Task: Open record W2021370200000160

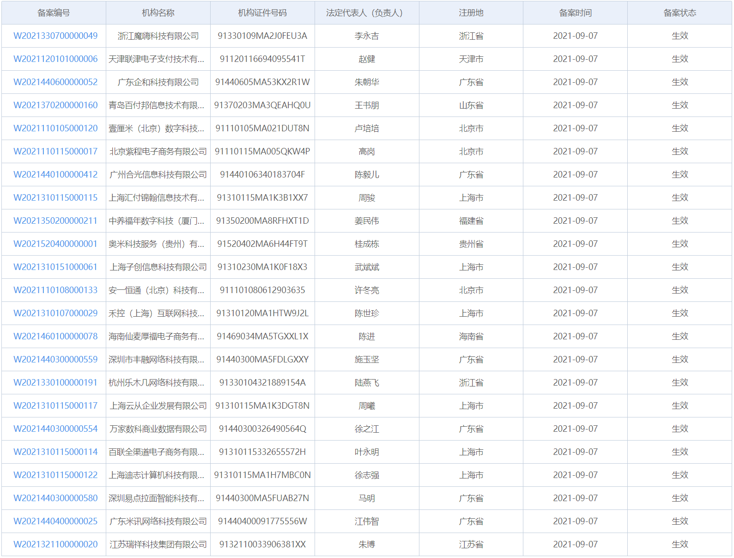Action: click(55, 105)
